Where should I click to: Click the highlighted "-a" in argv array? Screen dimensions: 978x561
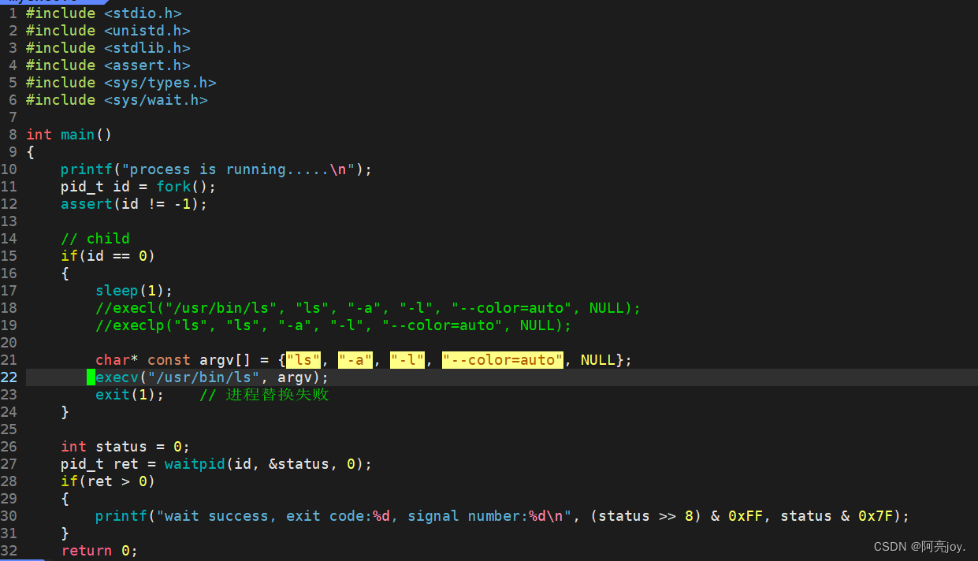(x=355, y=360)
